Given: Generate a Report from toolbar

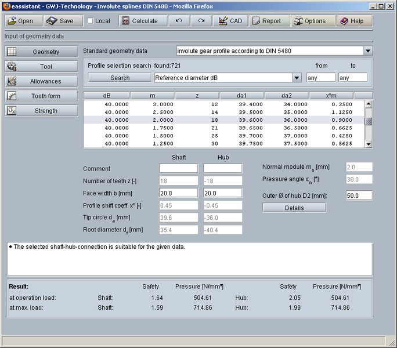Looking at the screenshot, I should pyautogui.click(x=270, y=21).
